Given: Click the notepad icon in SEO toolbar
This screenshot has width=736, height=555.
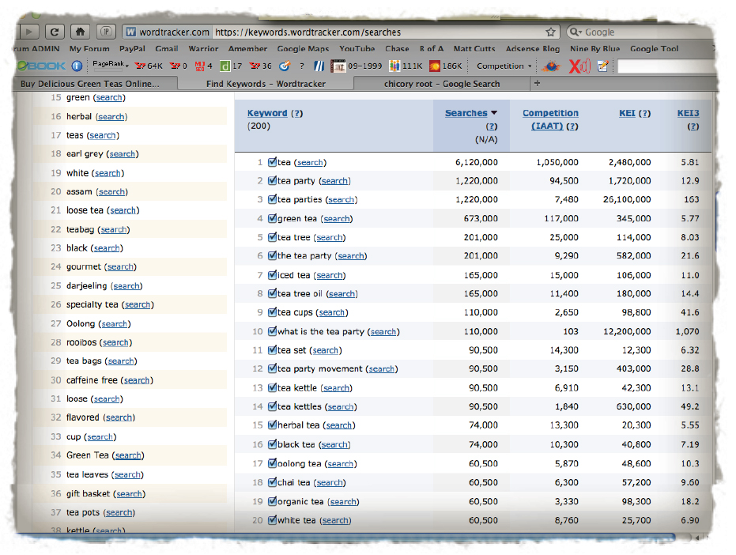Looking at the screenshot, I should point(602,66).
